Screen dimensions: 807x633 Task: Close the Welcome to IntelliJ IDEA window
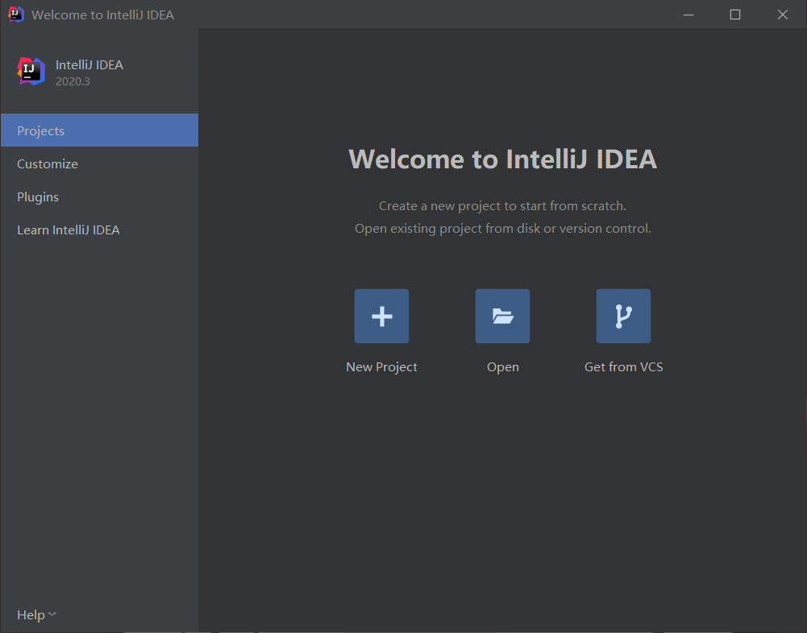782,14
